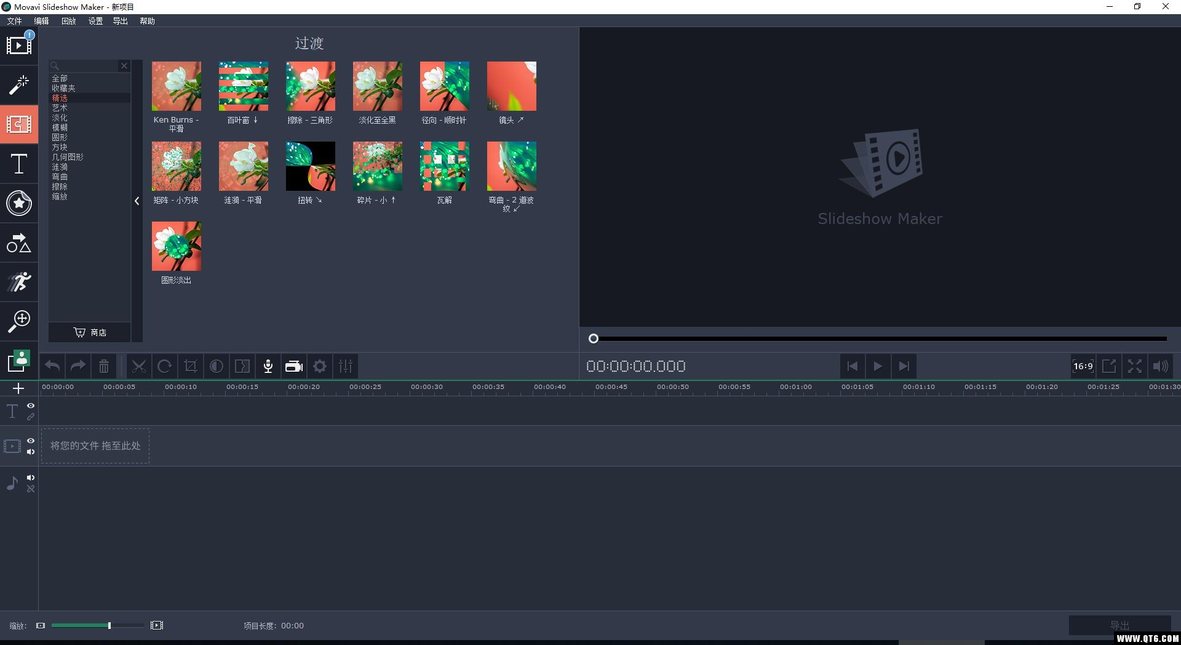This screenshot has height=645, width=1181.
Task: Click the Redo arrow
Action: point(78,366)
